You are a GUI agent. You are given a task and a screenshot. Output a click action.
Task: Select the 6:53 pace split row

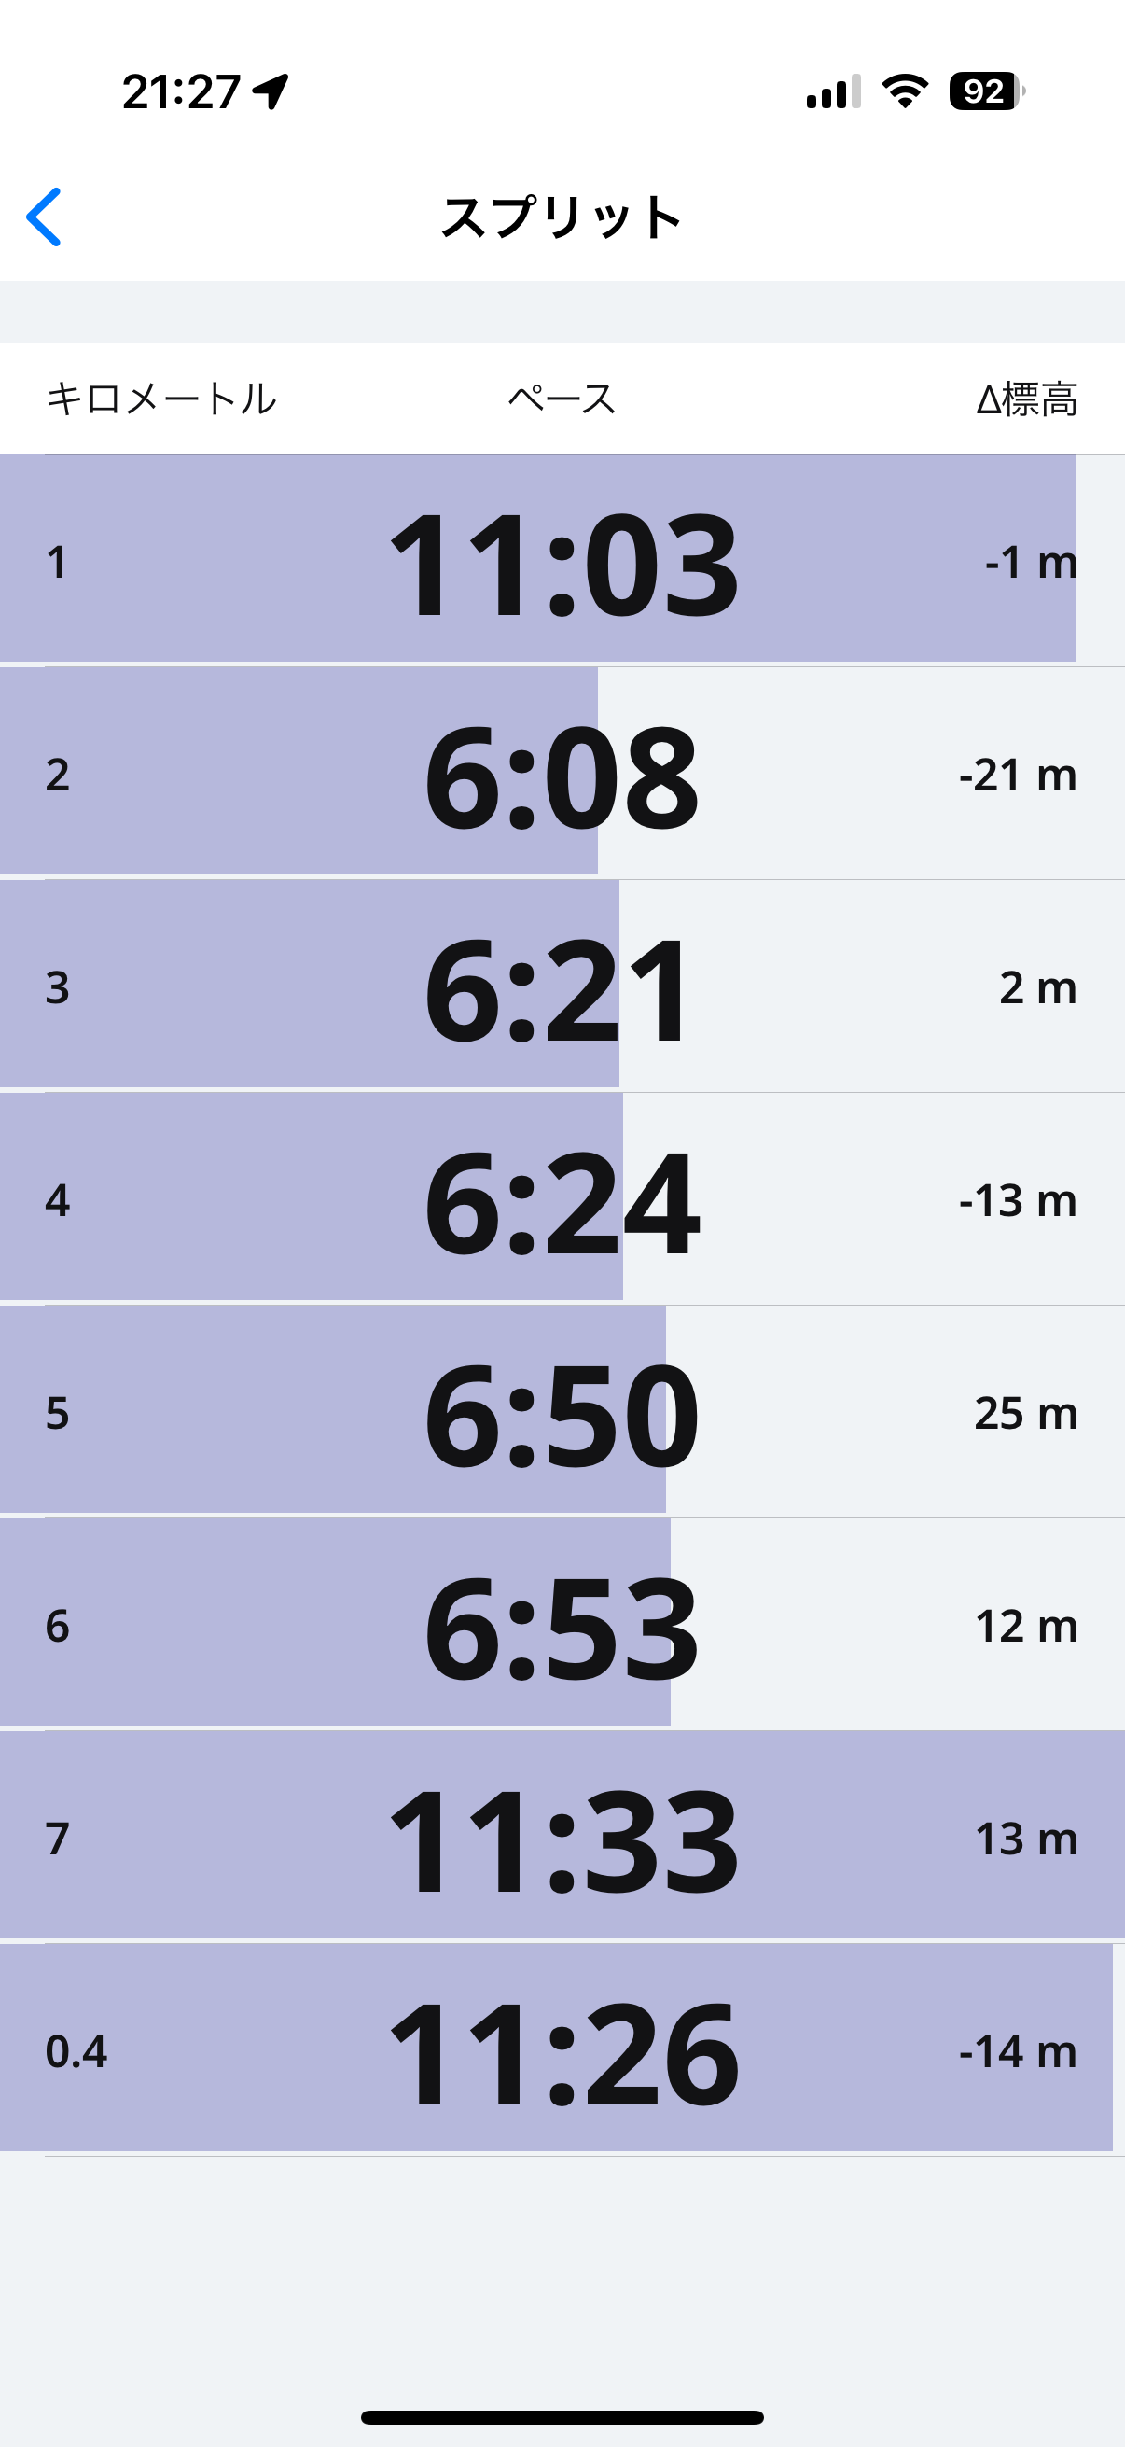[562, 1627]
